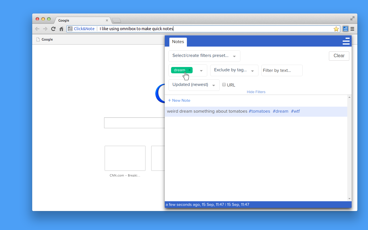Create a note with + New Note
This screenshot has height=230, width=368.
click(x=179, y=100)
